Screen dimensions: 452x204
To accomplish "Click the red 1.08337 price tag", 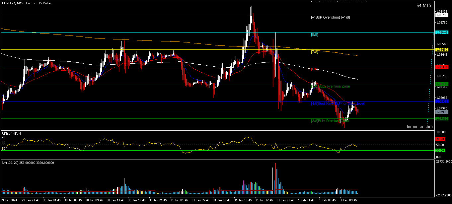I will [442, 67].
